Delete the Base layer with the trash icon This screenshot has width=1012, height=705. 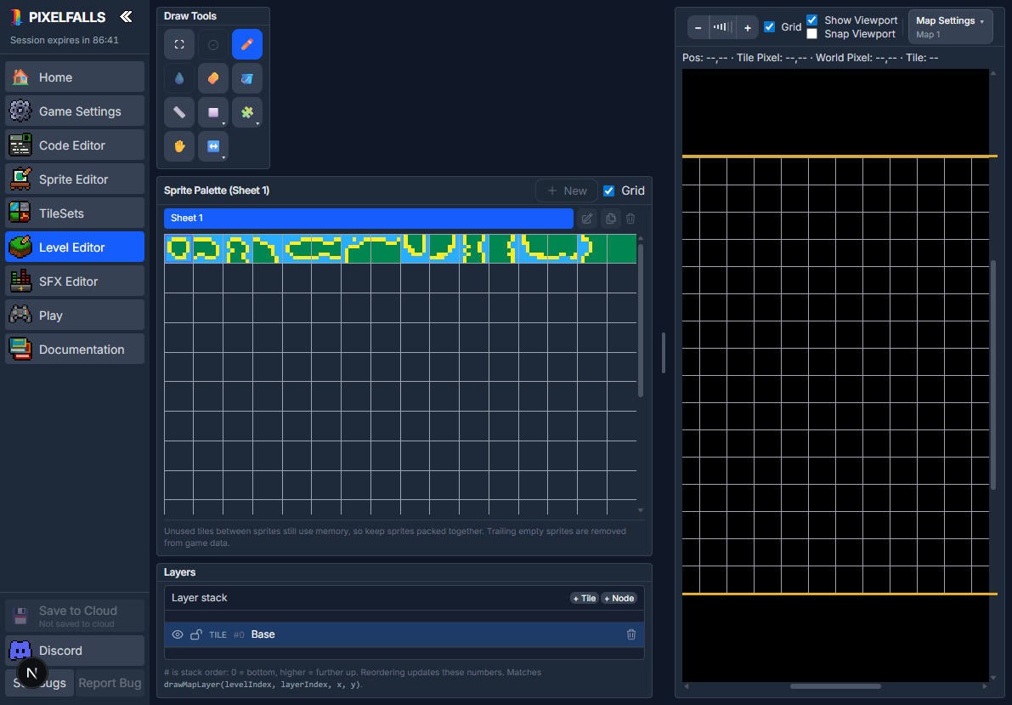pos(631,634)
